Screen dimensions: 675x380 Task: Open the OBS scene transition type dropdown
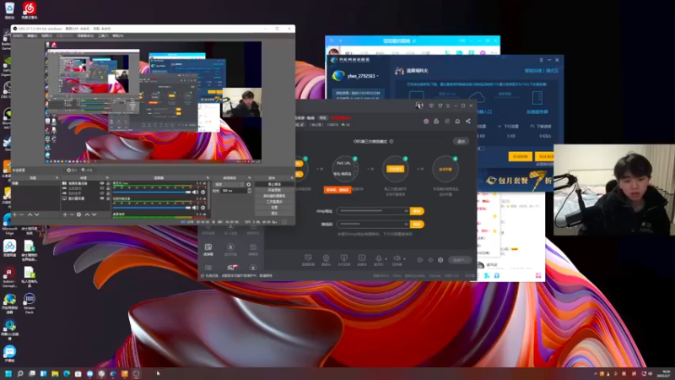(x=229, y=184)
